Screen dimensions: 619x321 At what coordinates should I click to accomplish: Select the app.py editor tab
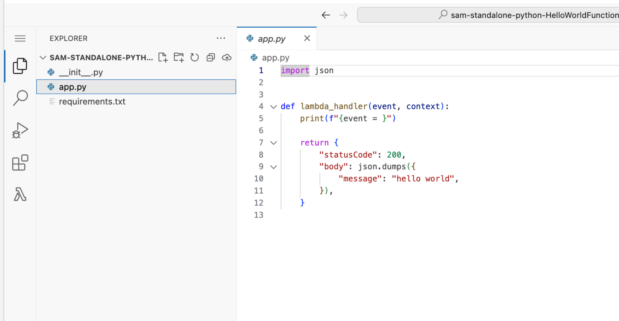(x=276, y=38)
